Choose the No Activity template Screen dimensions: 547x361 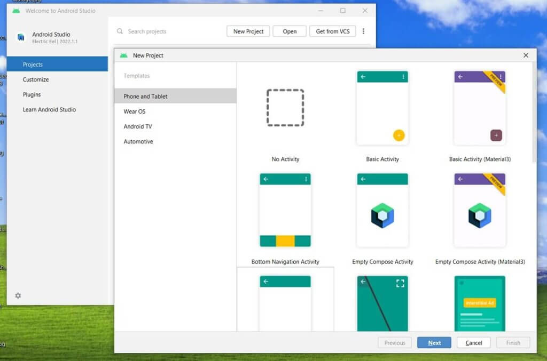285,108
